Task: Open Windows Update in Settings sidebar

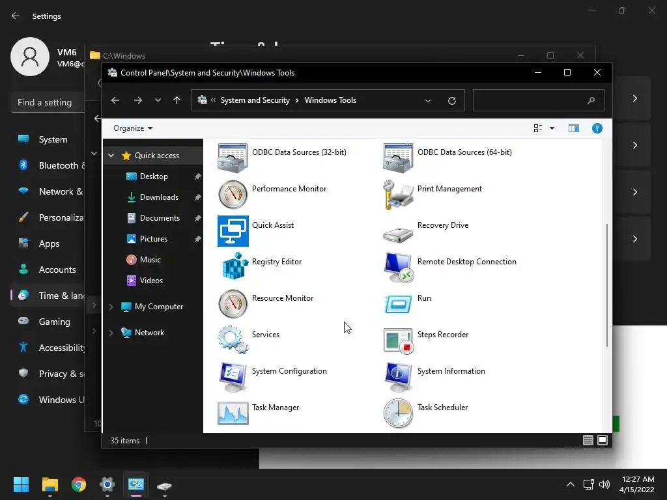Action: [48, 400]
